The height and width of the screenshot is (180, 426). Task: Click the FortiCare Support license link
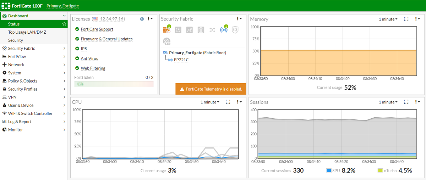click(97, 29)
